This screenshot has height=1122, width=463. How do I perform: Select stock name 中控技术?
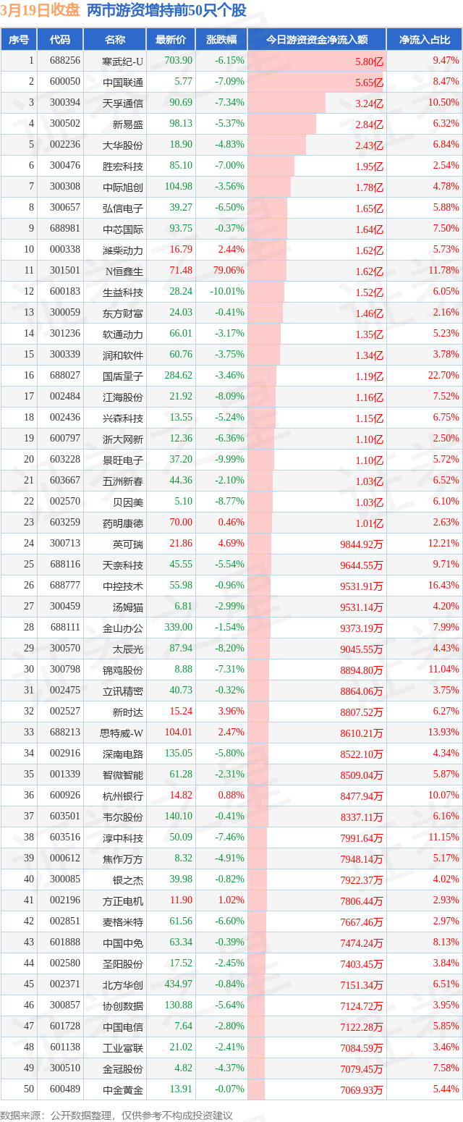tap(123, 586)
